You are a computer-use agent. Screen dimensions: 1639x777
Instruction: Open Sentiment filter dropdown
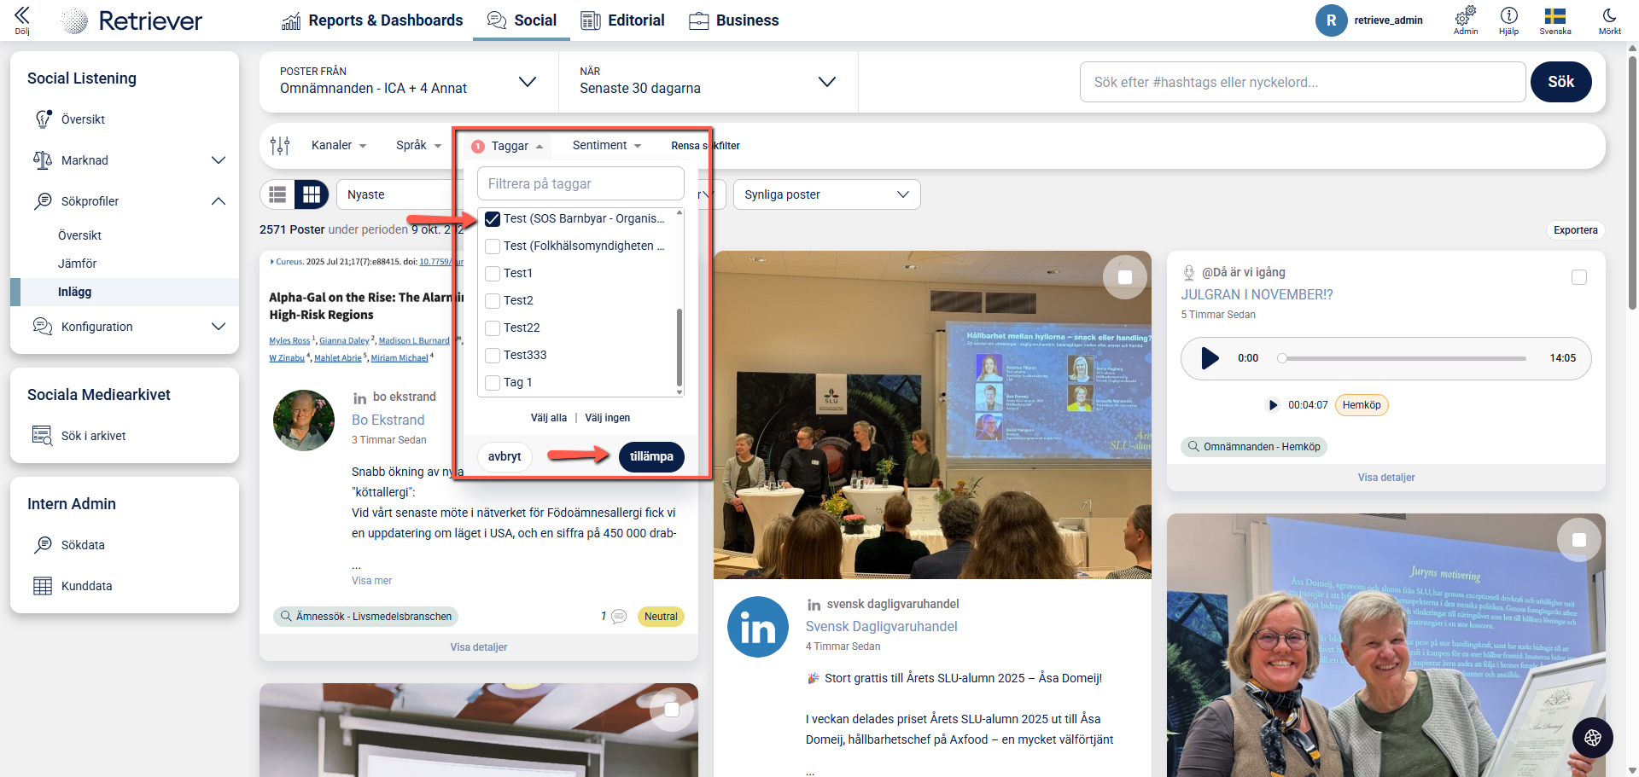pos(607,146)
